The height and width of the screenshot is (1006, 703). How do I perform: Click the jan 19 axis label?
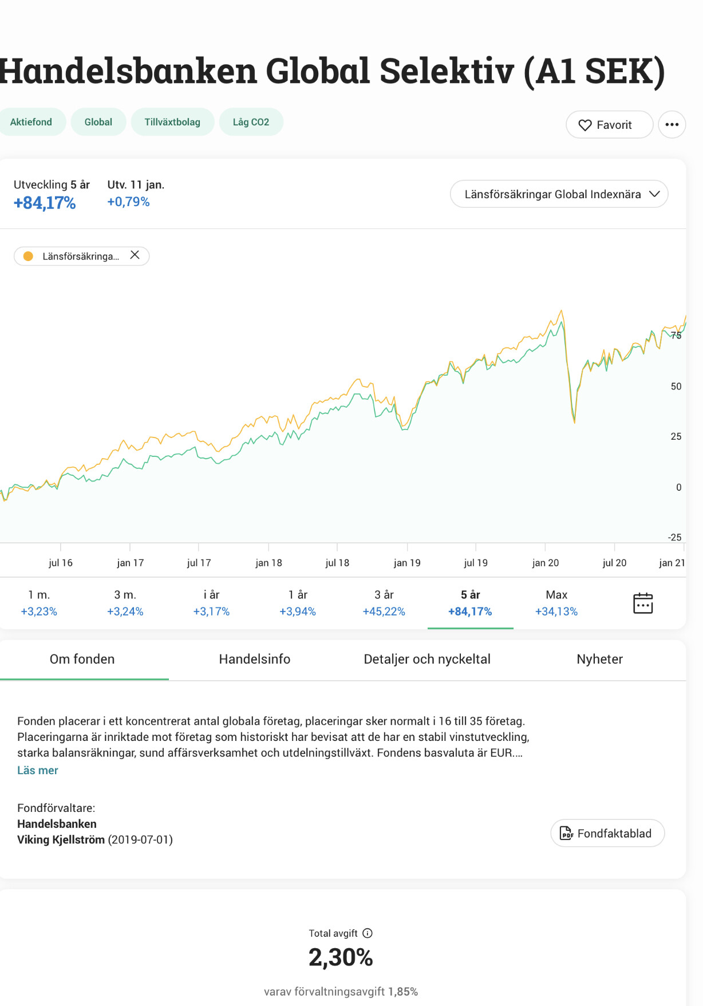coord(407,563)
